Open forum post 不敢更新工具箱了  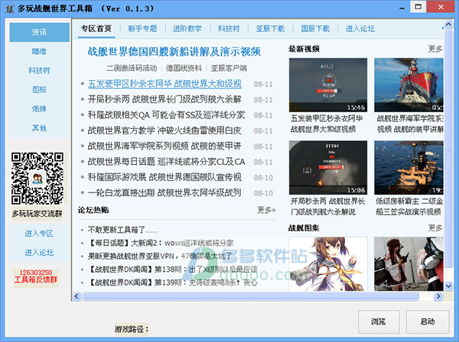point(122,230)
